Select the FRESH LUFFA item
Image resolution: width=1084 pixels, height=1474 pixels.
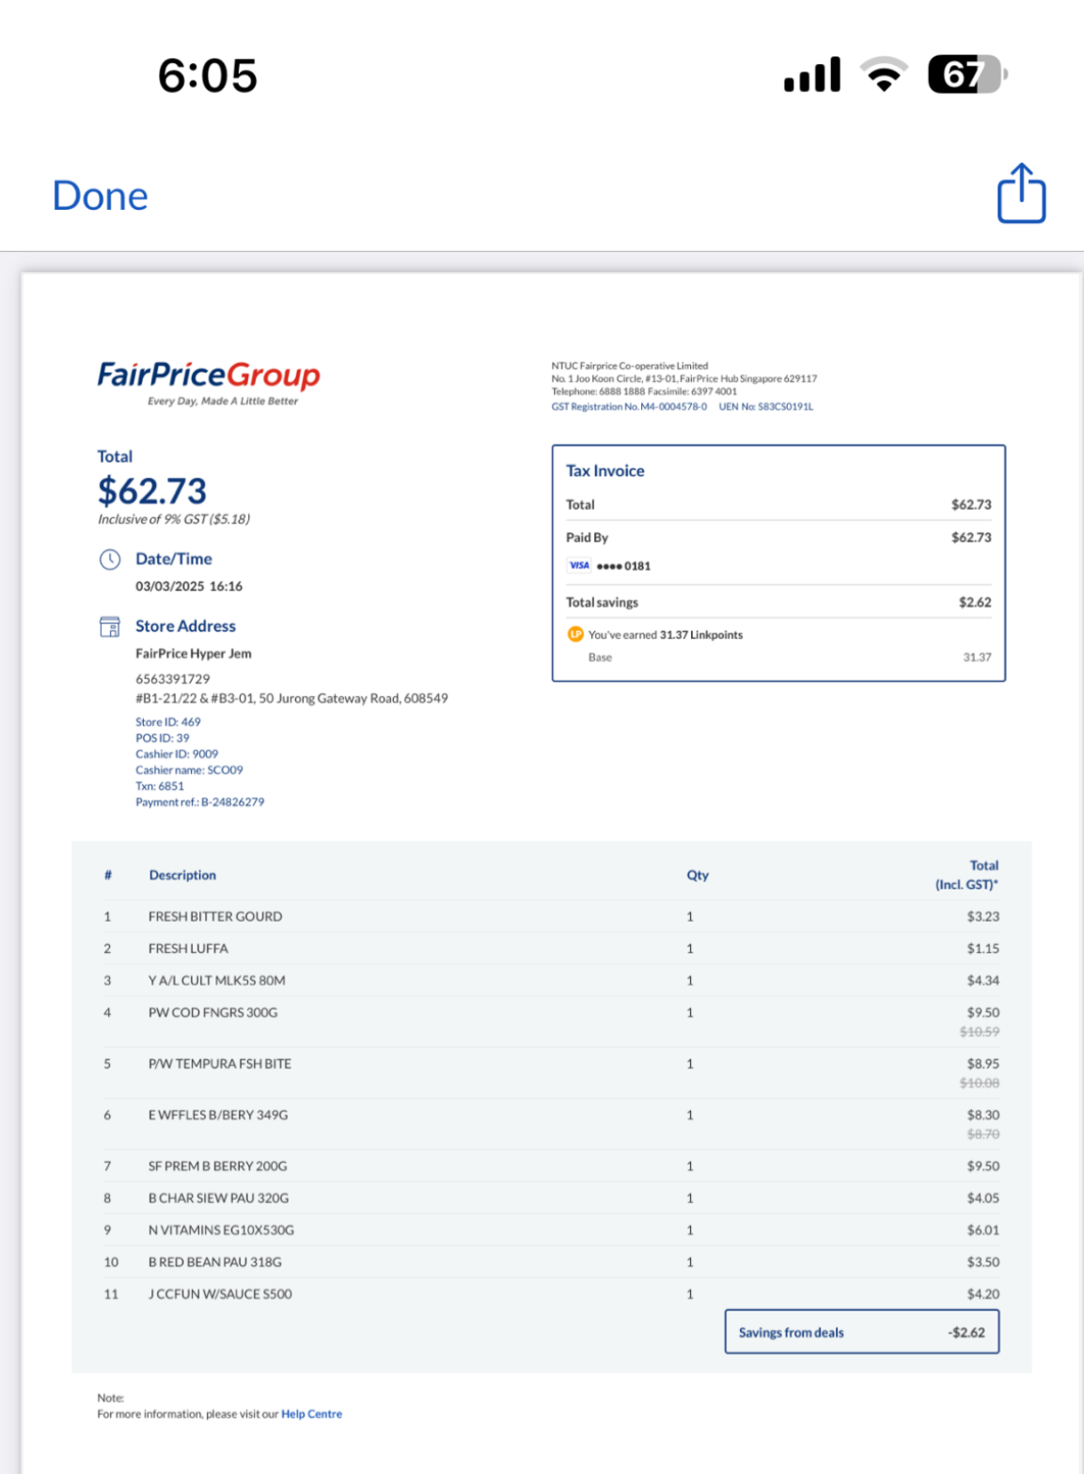[x=188, y=948]
